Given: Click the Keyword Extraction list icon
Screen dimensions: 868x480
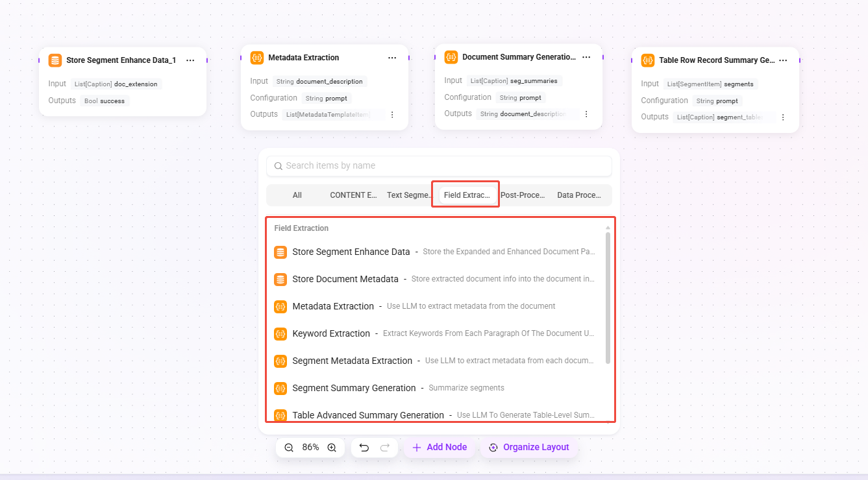Looking at the screenshot, I should pyautogui.click(x=280, y=334).
